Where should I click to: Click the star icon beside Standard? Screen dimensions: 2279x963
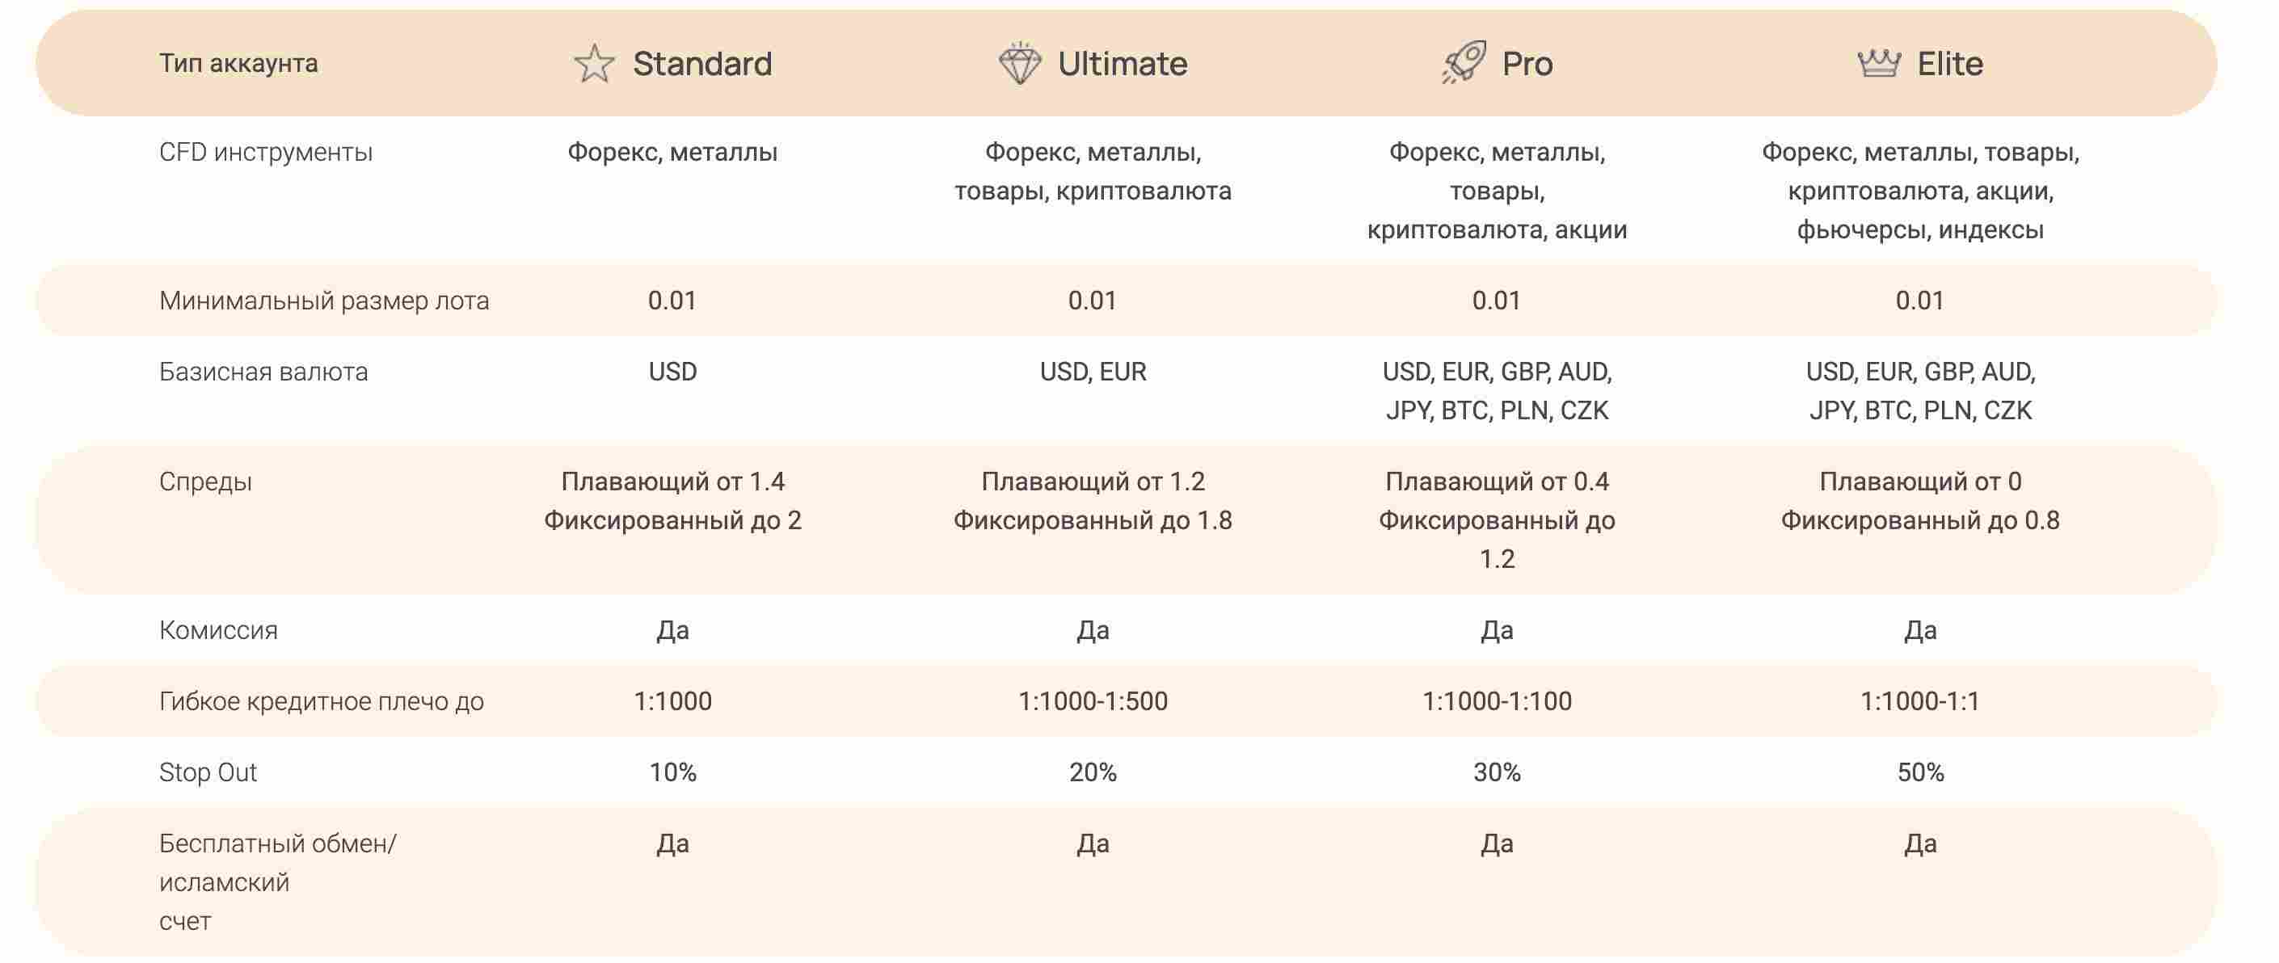[594, 64]
